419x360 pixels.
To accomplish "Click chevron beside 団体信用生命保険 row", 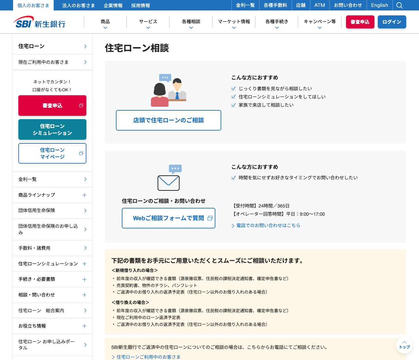I will tap(85, 210).
